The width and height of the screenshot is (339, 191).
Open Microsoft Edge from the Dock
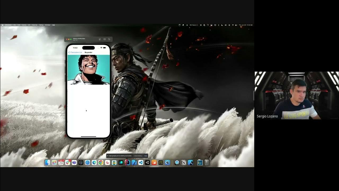94,163
